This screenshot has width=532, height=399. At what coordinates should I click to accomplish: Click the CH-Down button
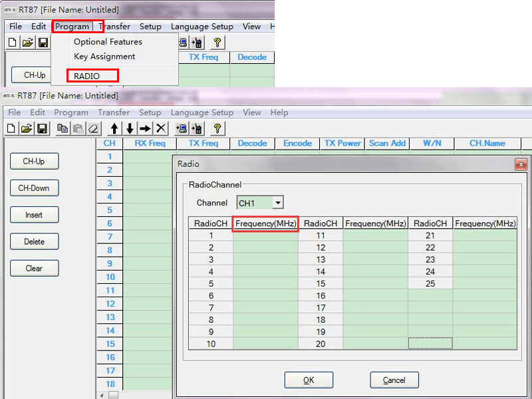point(34,188)
